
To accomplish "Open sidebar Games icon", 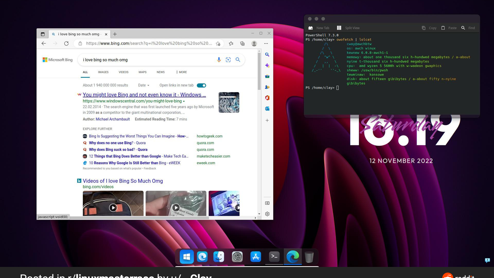I will tap(267, 87).
